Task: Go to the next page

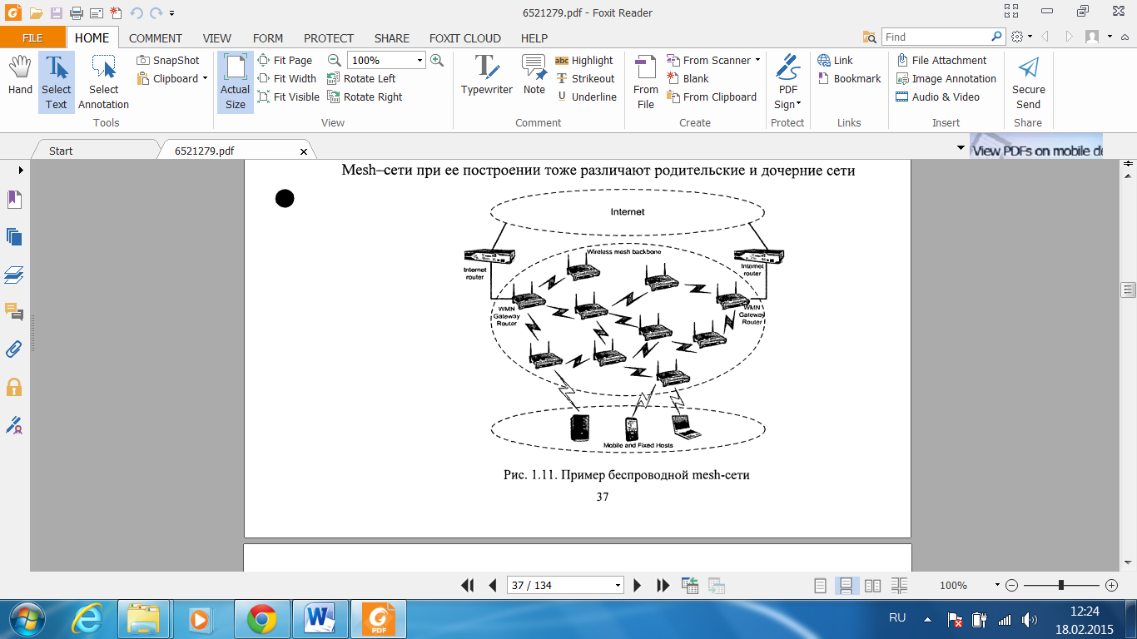Action: pos(638,586)
